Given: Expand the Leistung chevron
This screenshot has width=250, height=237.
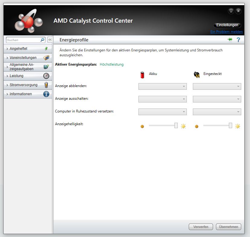Looking at the screenshot, I should [x=7, y=76].
